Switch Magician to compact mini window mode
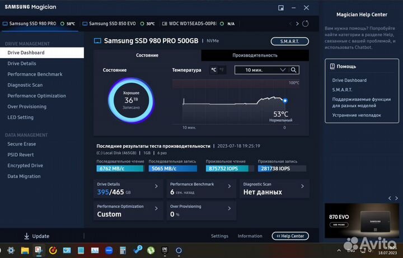 coord(281,8)
